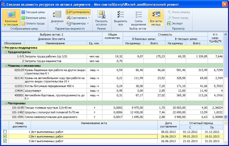Click coefficient value '7,646'
This screenshot has height=146, width=229.
[x=219, y=56]
